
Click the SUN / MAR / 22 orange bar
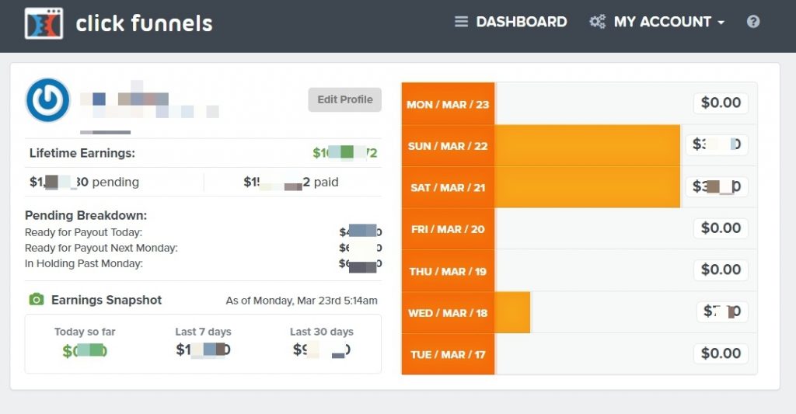[x=587, y=145]
